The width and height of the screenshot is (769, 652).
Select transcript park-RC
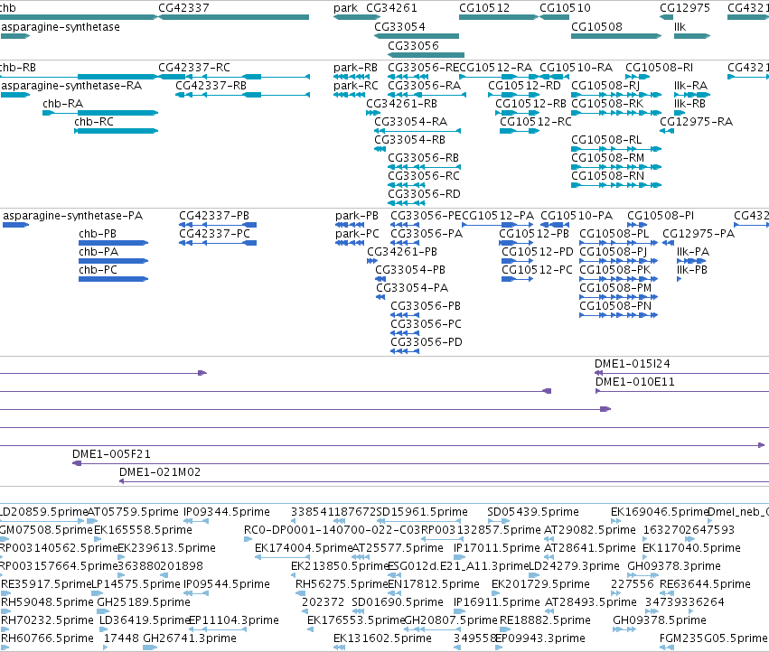click(x=355, y=86)
